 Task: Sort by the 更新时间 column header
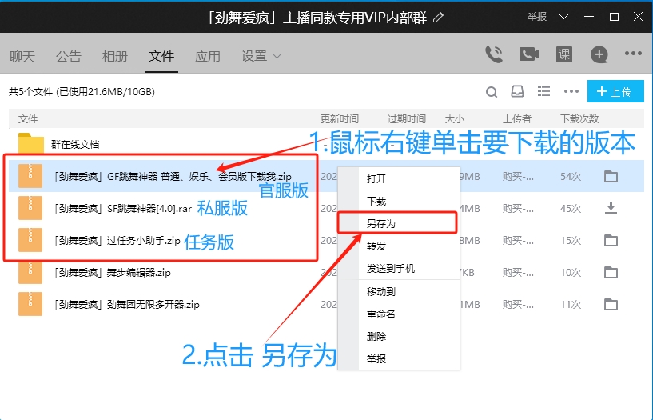(x=340, y=118)
